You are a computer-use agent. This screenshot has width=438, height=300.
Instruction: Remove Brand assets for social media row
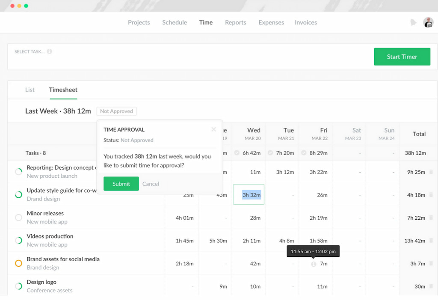click(431, 264)
